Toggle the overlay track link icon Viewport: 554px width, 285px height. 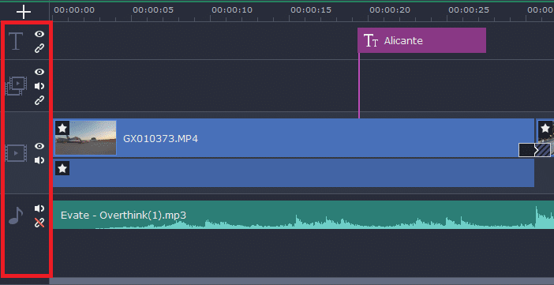39,101
